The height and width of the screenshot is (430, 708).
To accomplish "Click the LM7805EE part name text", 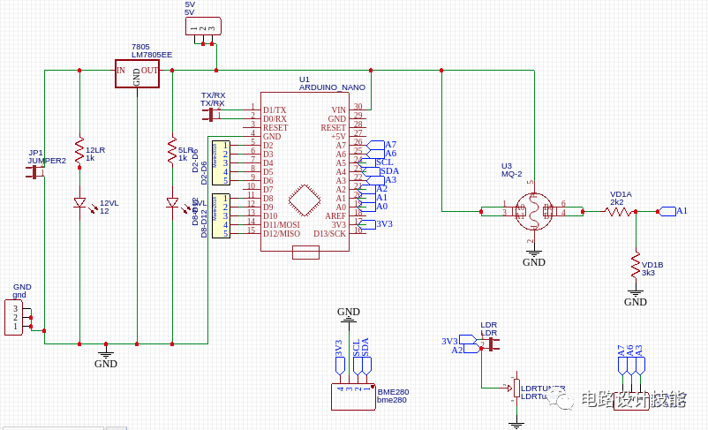I will (x=152, y=55).
